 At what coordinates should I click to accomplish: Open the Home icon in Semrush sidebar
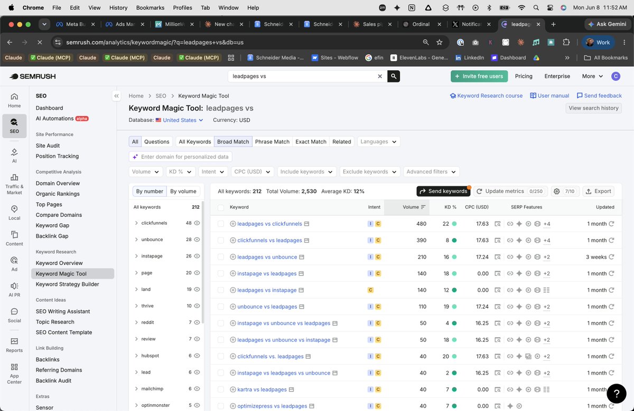click(x=14, y=100)
